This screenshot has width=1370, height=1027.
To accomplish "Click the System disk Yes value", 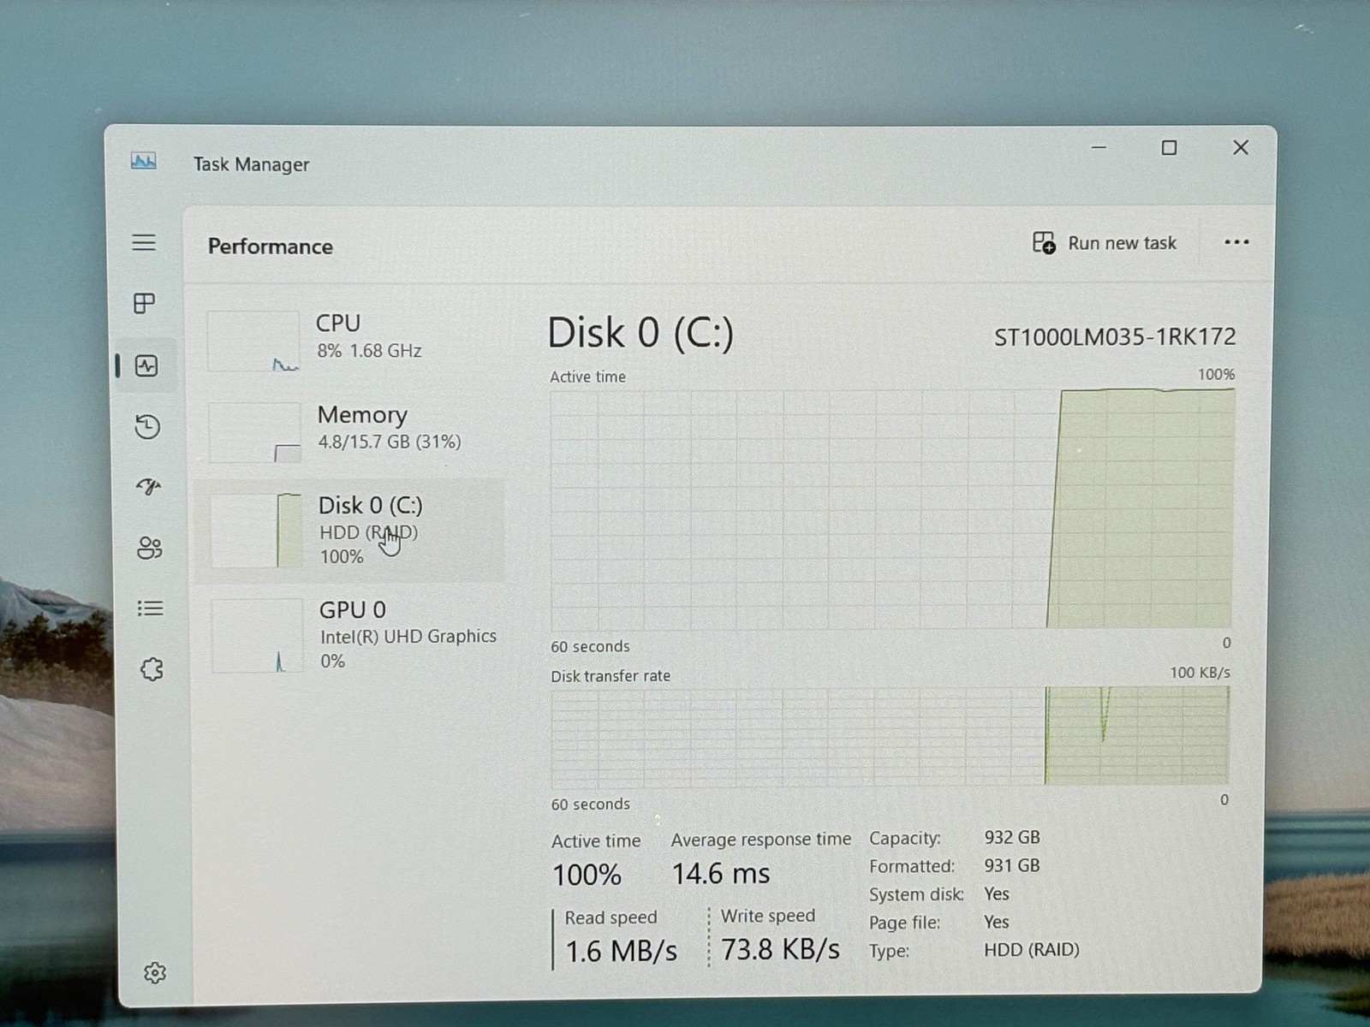I will point(997,893).
